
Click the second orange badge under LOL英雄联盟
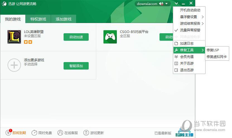click(x=30, y=42)
